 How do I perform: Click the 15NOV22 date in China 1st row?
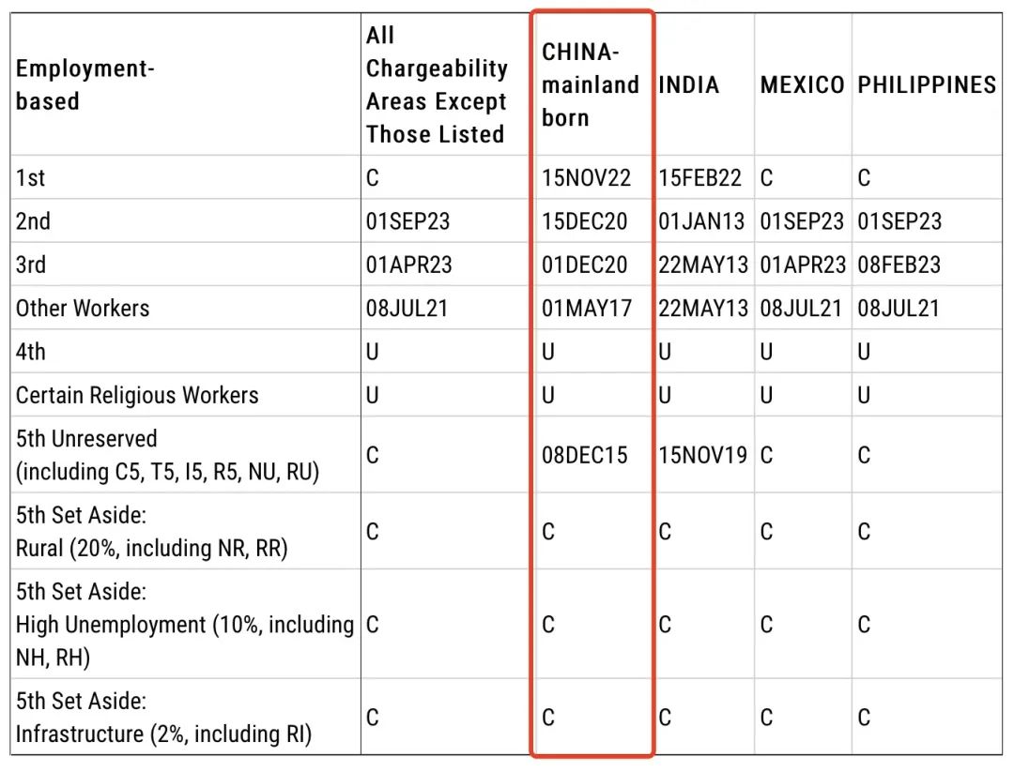(586, 177)
